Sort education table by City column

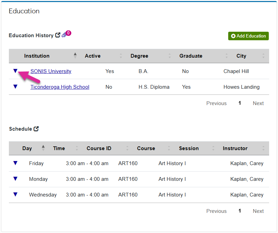(241, 56)
